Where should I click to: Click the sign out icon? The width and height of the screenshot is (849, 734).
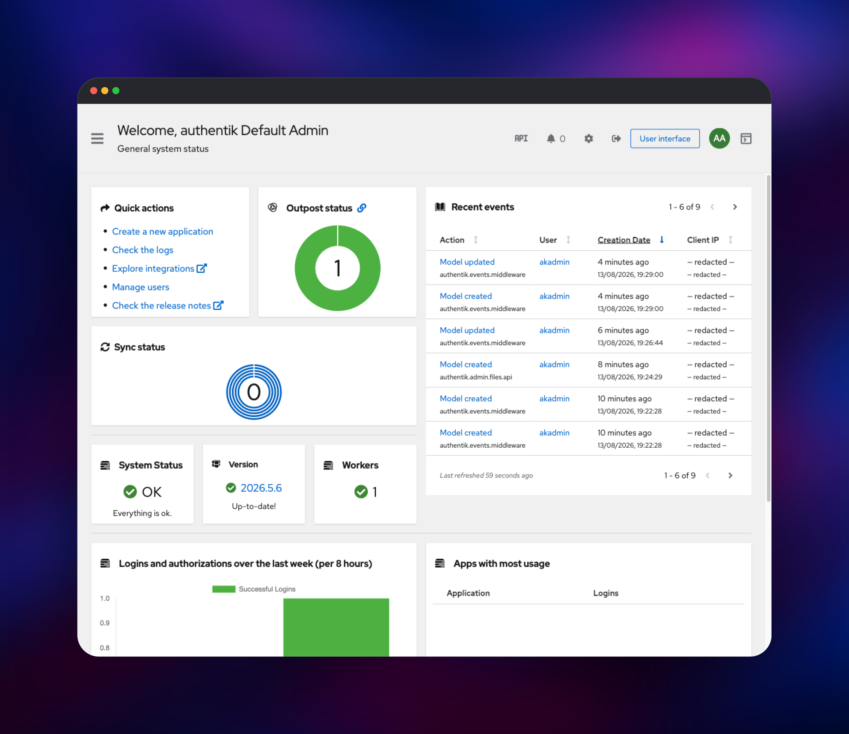pyautogui.click(x=616, y=139)
